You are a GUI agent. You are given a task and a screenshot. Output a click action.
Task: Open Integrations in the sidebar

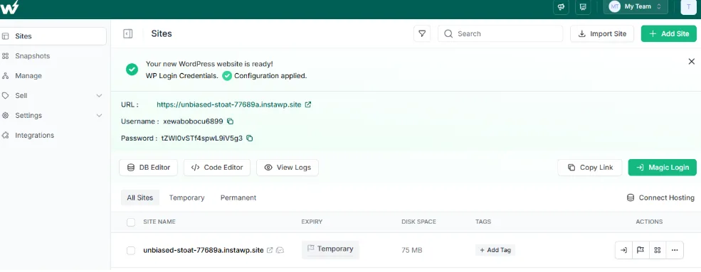click(x=34, y=135)
